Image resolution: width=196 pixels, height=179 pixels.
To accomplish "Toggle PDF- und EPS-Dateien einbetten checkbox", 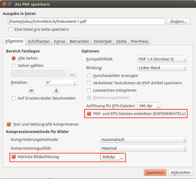I will [x=89, y=114].
